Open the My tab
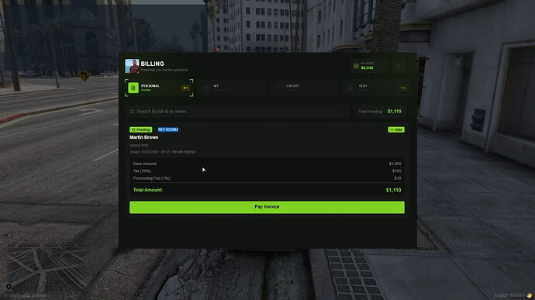This screenshot has height=300, width=535. [x=232, y=88]
